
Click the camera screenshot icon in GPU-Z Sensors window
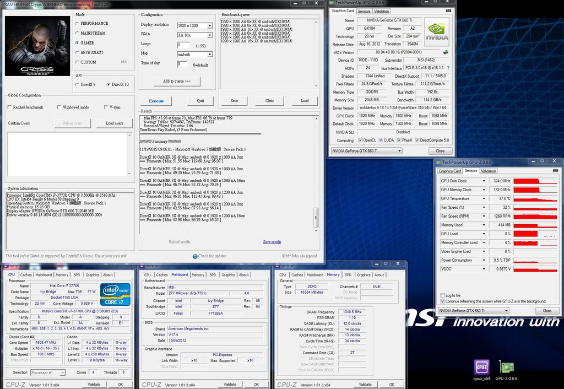(555, 171)
